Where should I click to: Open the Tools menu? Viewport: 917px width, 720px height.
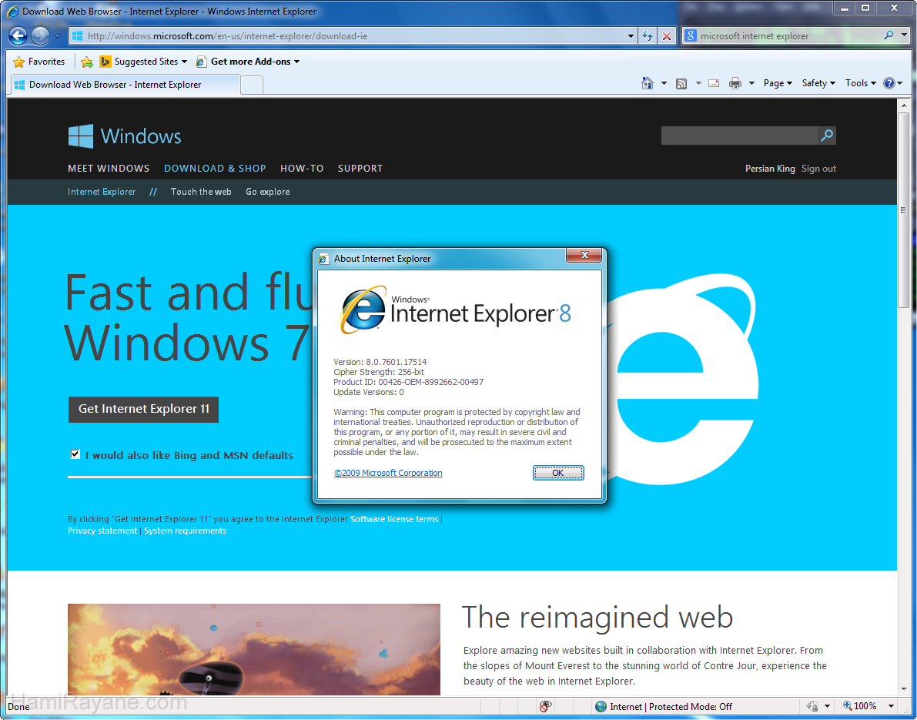point(860,83)
